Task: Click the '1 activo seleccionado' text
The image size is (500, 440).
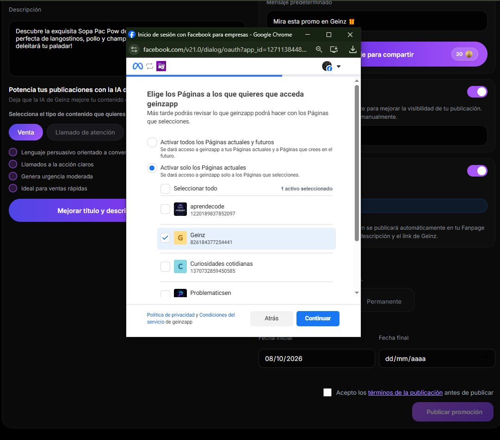Action: click(x=307, y=189)
